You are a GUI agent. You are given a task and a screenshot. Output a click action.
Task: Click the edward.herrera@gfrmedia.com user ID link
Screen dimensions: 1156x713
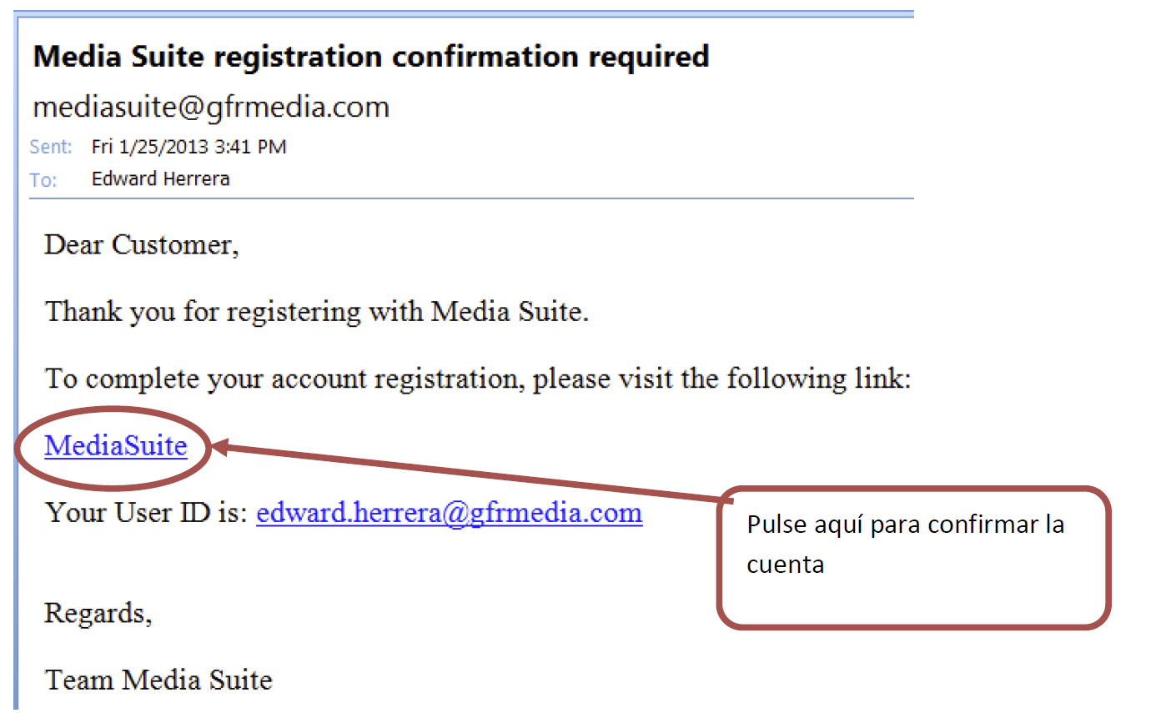pyautogui.click(x=449, y=512)
